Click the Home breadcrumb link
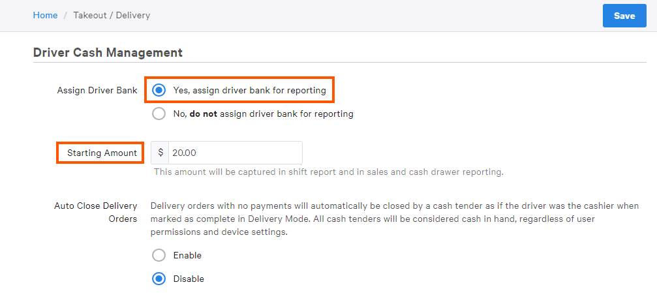 pos(45,15)
